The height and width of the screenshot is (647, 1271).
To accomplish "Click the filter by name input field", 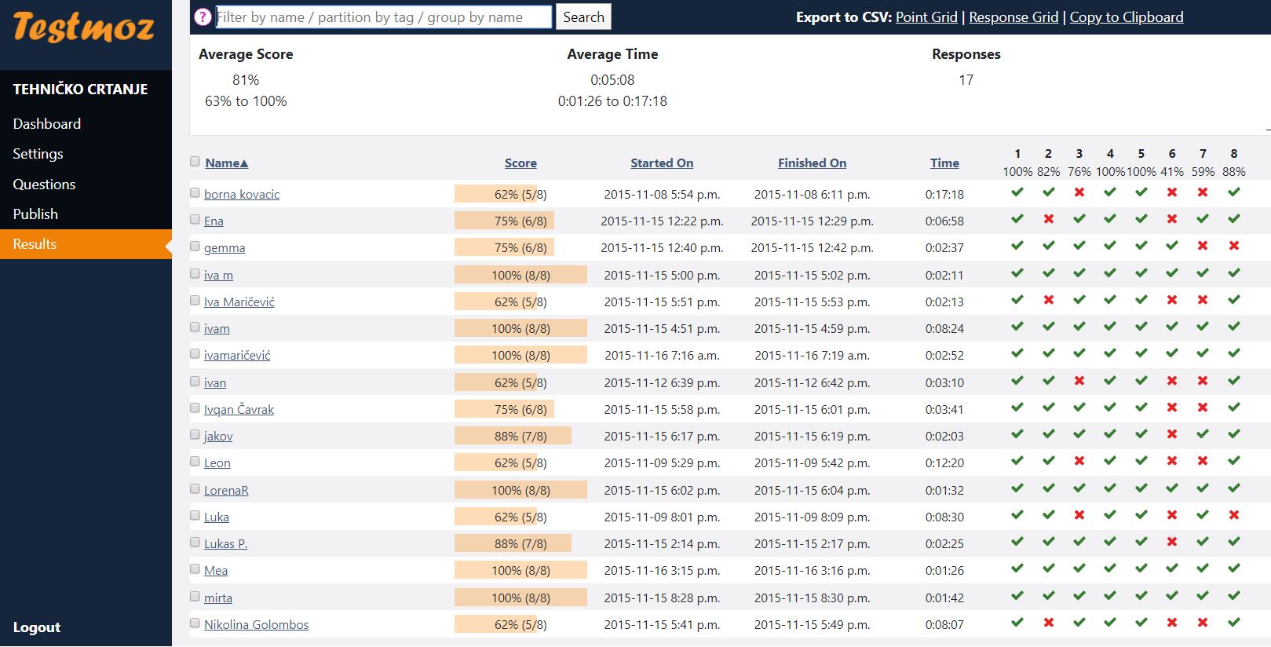I will tap(383, 17).
